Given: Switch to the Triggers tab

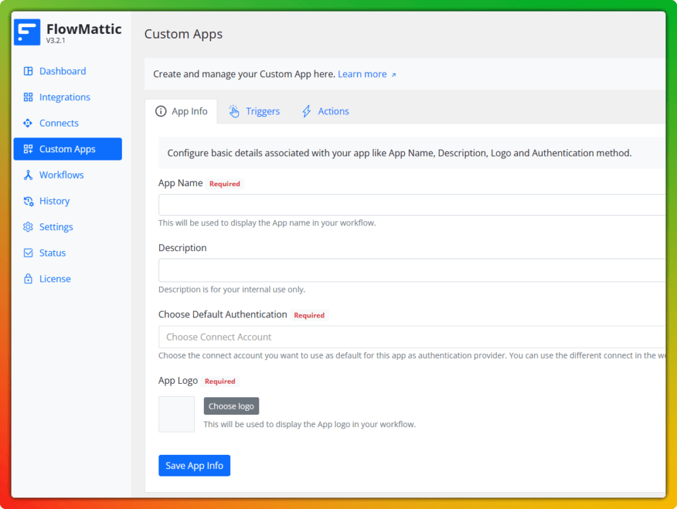Looking at the screenshot, I should 254,112.
